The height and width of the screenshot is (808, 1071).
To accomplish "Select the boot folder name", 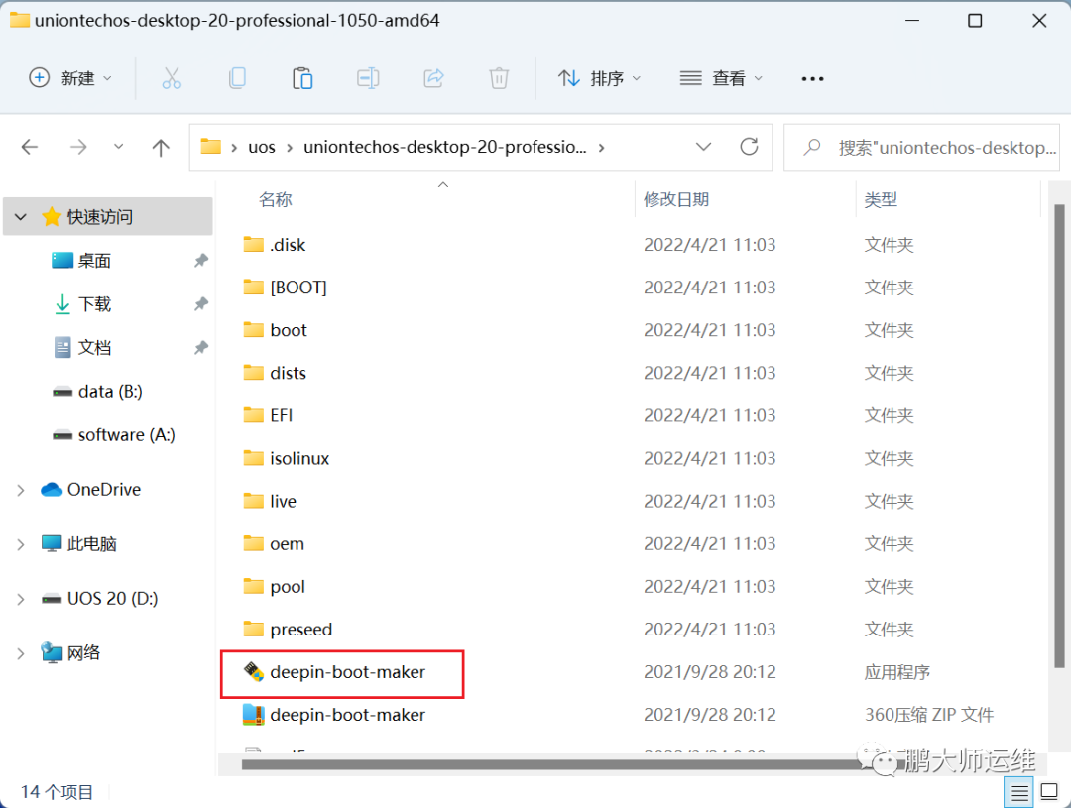I will point(289,330).
